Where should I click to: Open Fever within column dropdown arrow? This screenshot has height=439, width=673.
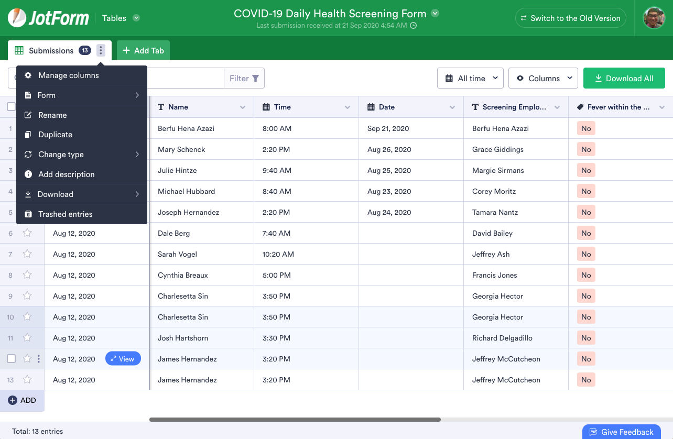tap(662, 107)
